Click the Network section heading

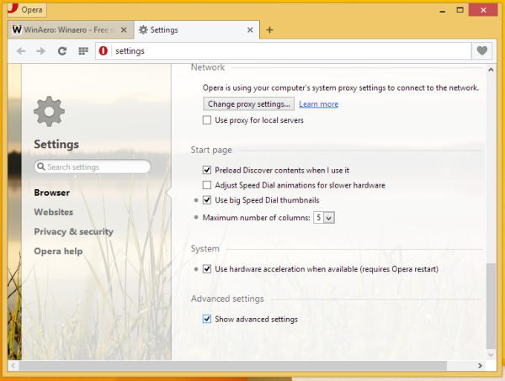click(208, 67)
